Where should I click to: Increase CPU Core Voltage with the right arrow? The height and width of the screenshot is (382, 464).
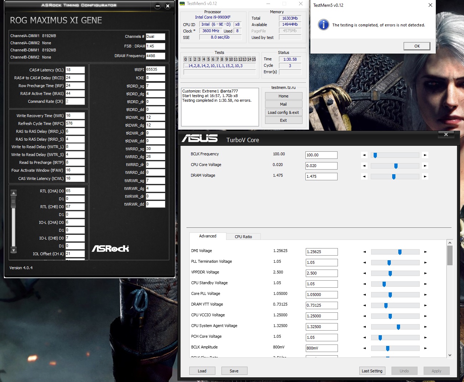click(425, 166)
